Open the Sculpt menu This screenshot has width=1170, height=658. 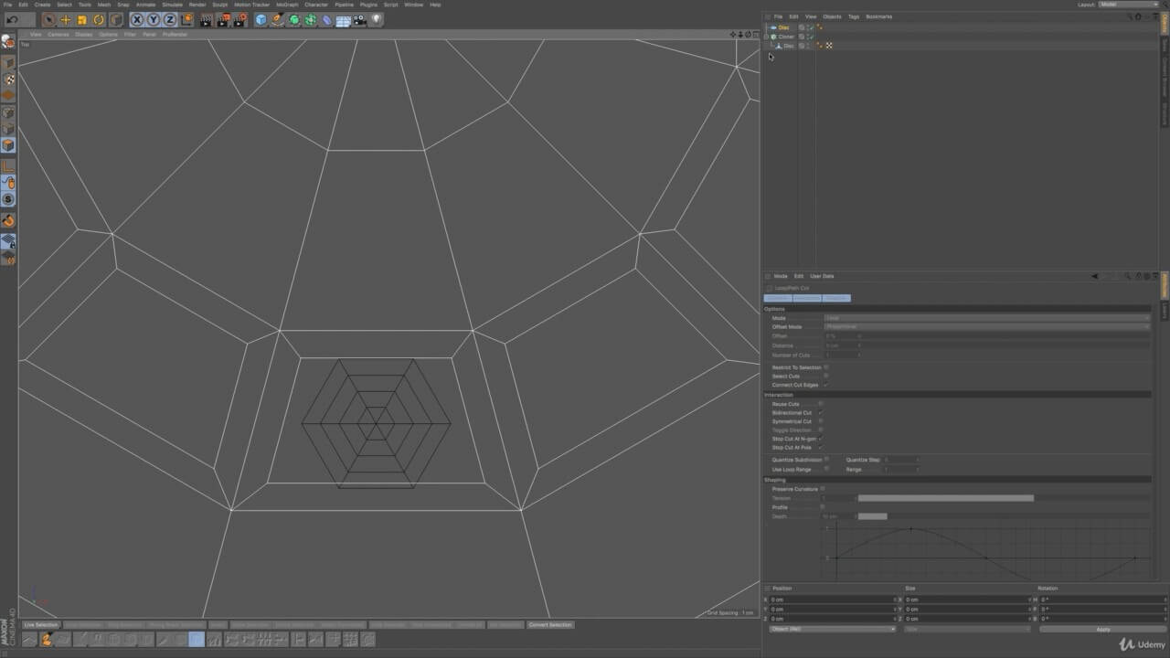219,5
